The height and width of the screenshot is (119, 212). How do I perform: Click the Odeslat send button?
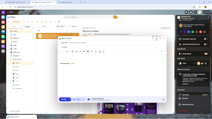[x=64, y=99]
